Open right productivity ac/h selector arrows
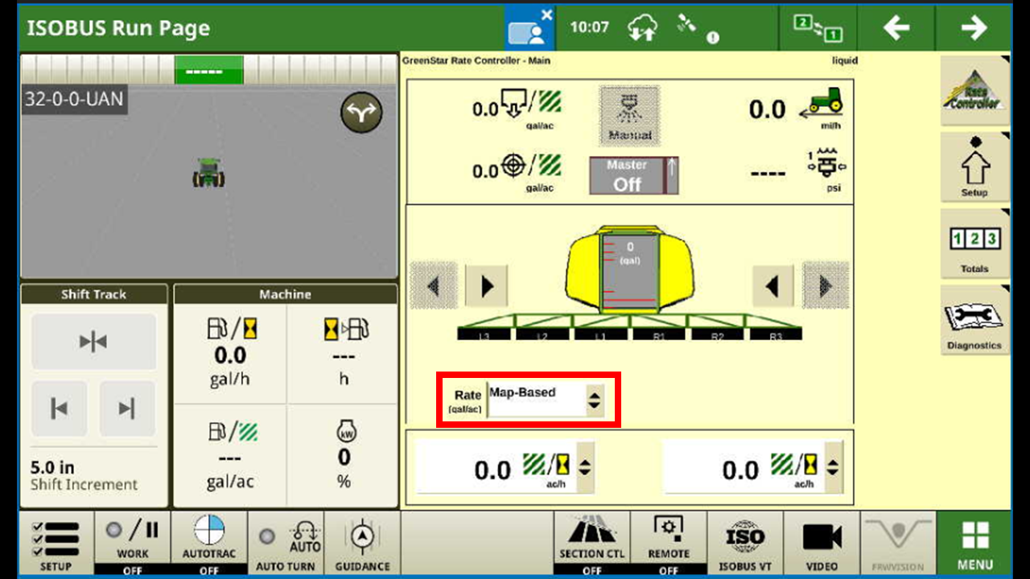Image resolution: width=1030 pixels, height=579 pixels. coord(833,467)
